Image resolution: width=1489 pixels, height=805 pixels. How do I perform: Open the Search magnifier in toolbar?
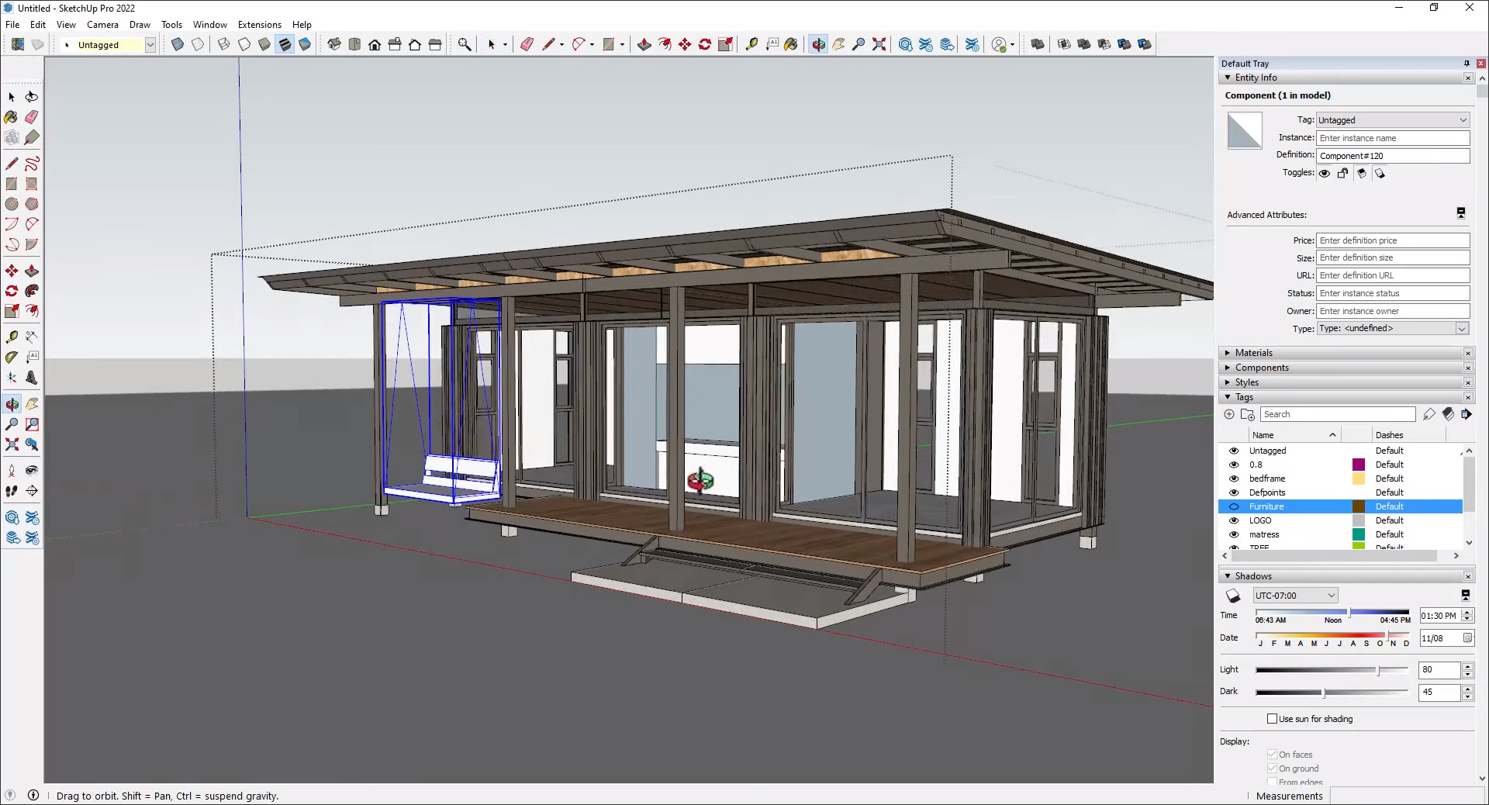click(464, 44)
